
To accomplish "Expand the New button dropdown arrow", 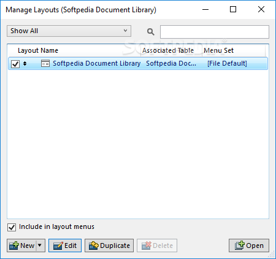I will pyautogui.click(x=40, y=245).
